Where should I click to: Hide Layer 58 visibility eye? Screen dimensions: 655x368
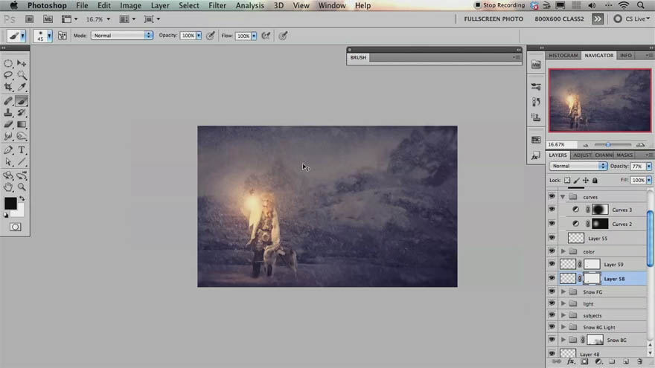(552, 278)
